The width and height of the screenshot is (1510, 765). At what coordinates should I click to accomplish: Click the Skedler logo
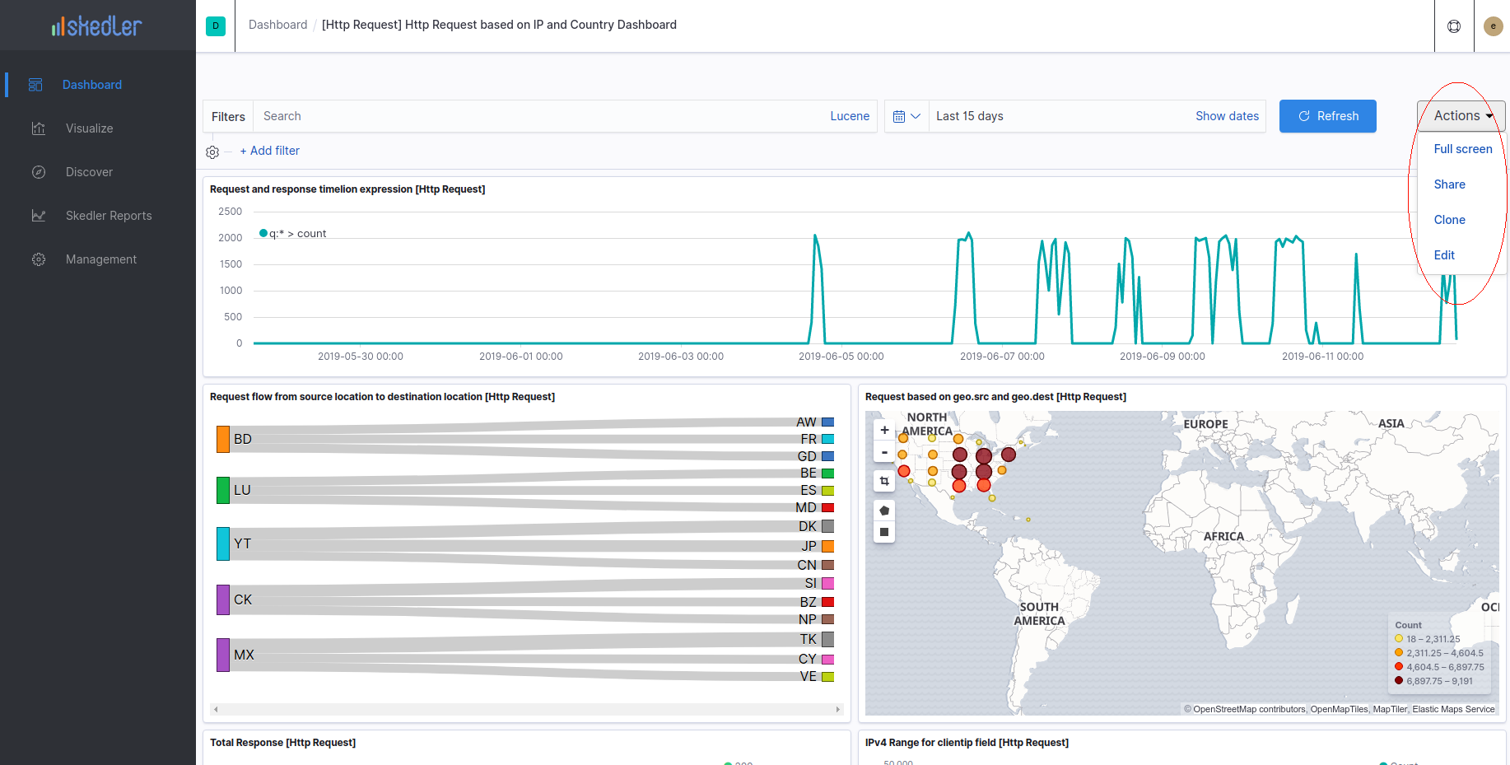[97, 26]
